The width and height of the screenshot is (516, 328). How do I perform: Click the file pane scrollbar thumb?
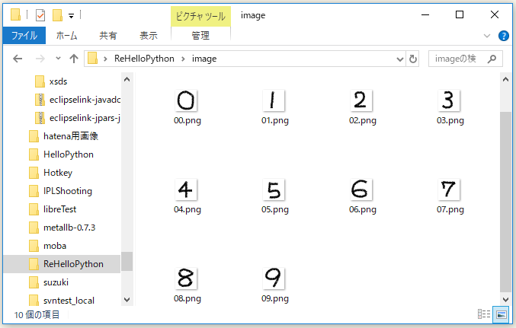click(x=505, y=202)
